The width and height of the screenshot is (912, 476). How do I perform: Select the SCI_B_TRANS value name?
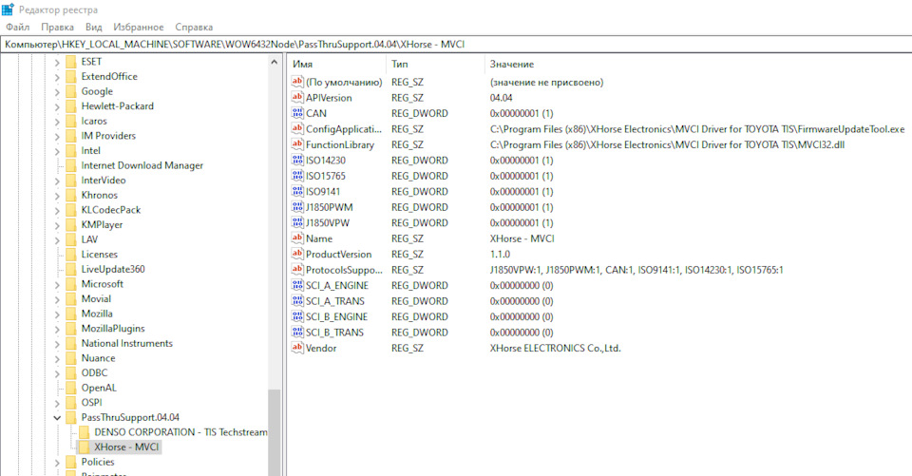(x=335, y=333)
